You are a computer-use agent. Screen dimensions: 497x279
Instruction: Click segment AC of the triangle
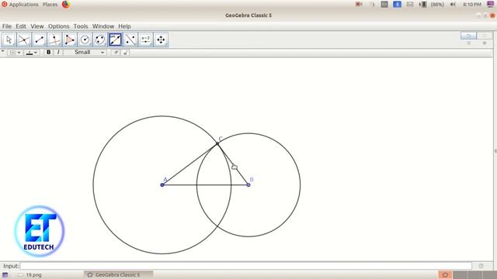[189, 164]
